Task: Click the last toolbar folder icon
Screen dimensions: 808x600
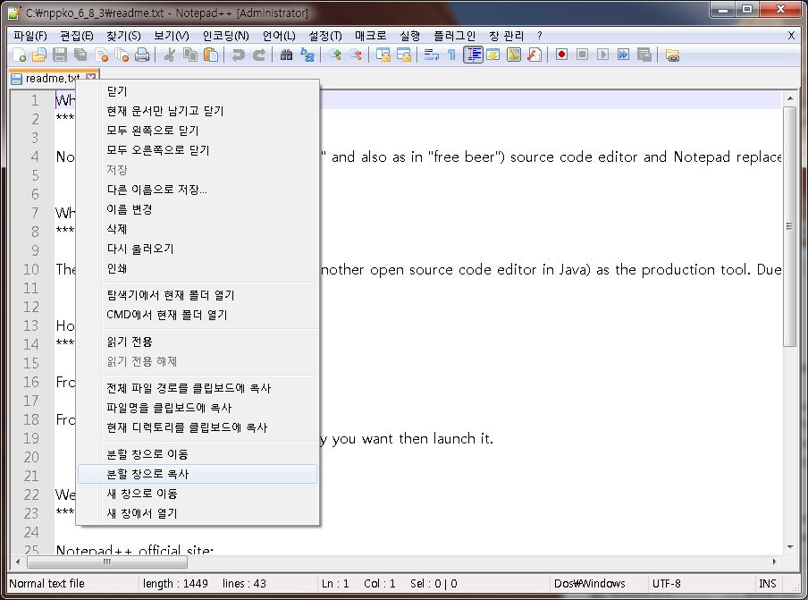Action: click(x=672, y=55)
